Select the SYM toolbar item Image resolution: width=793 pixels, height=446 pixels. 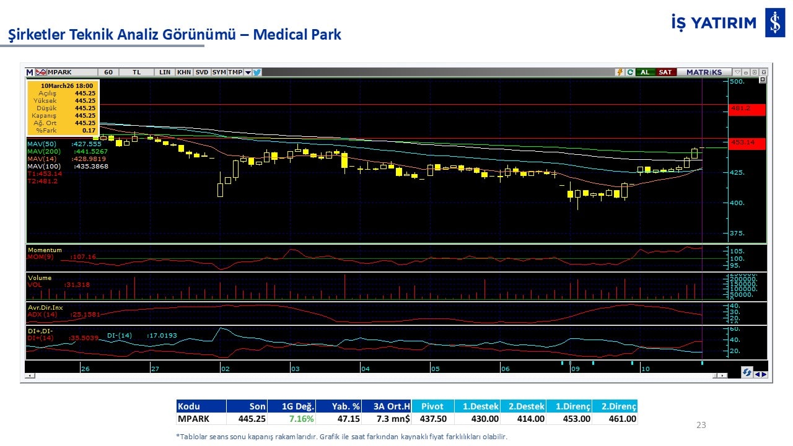(x=219, y=72)
